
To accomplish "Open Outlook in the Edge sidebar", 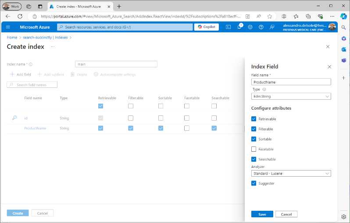I will click(344, 49).
